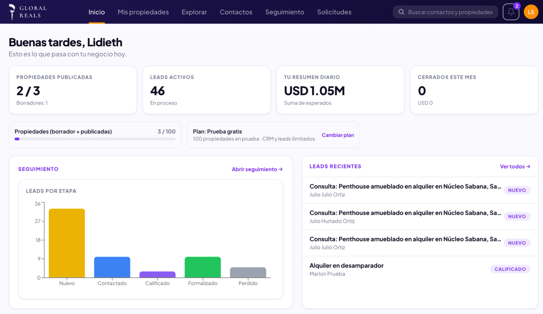Click the 3 / 100 properties count

[167, 132]
